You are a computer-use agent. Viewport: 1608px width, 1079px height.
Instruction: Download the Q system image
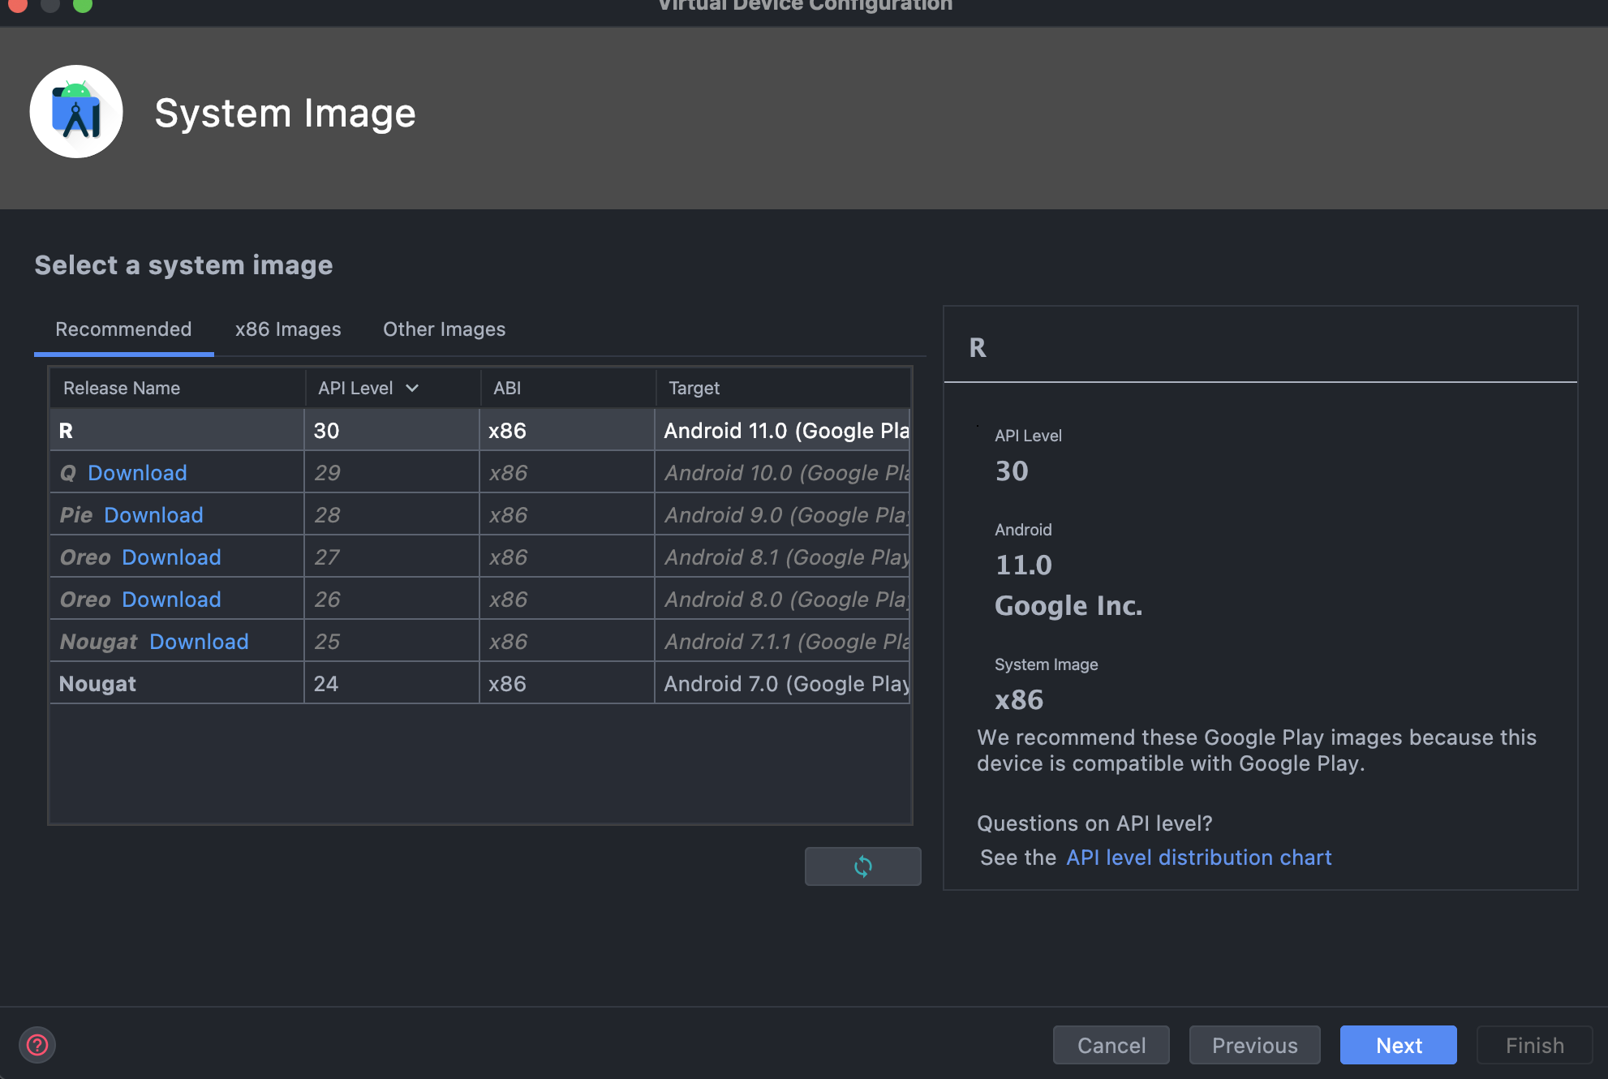(x=137, y=473)
